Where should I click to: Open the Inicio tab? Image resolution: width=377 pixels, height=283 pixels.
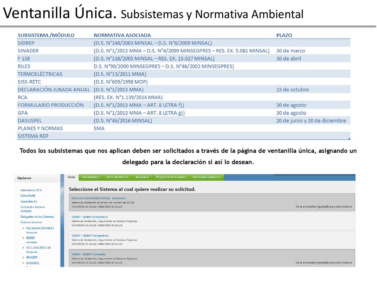pos(71,177)
